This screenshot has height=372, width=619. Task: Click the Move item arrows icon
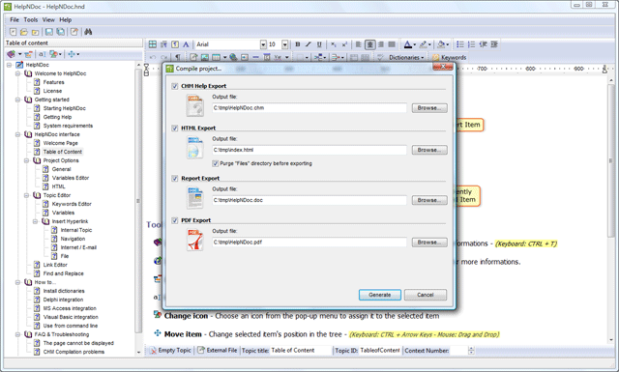72,54
